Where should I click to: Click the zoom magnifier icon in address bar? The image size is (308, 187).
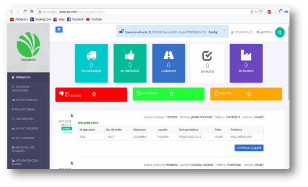[251, 12]
